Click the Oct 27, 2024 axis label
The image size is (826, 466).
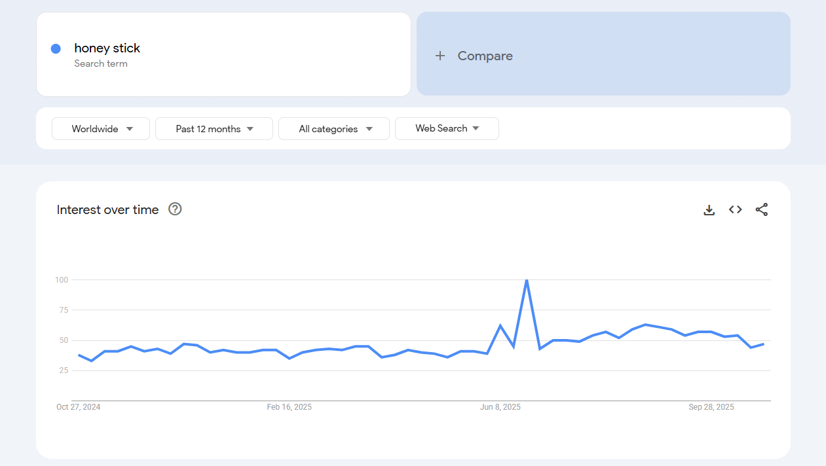coord(78,406)
